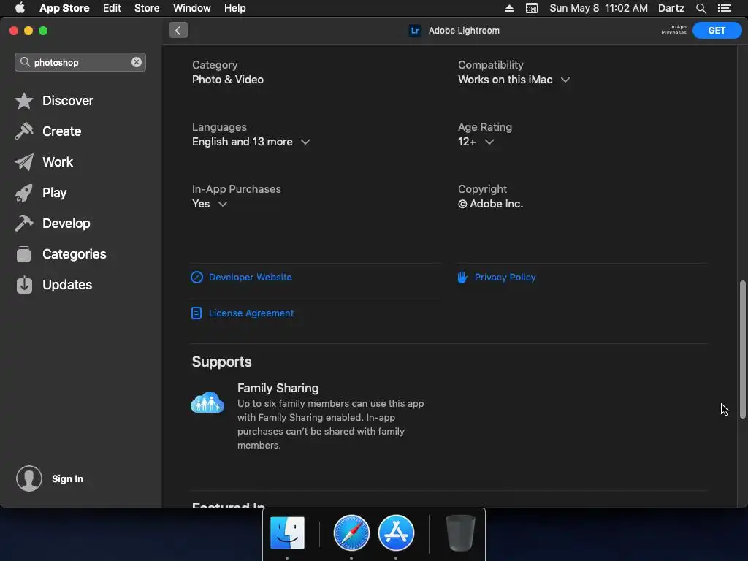Click the vertical scrollbar thumb

pyautogui.click(x=742, y=350)
